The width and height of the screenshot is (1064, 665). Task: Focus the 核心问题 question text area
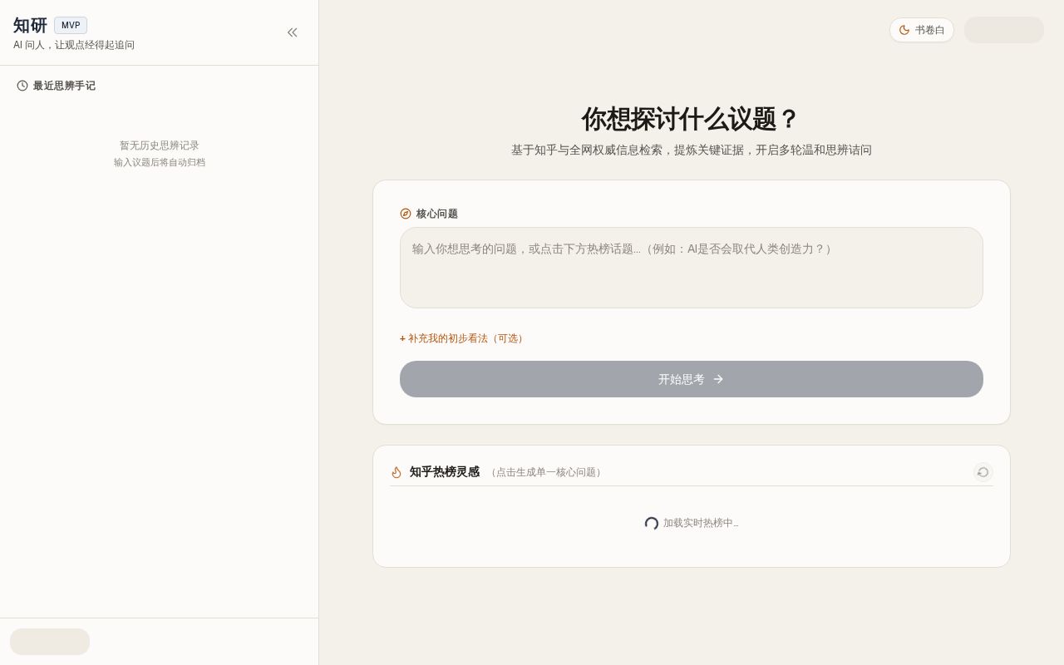pos(692,268)
